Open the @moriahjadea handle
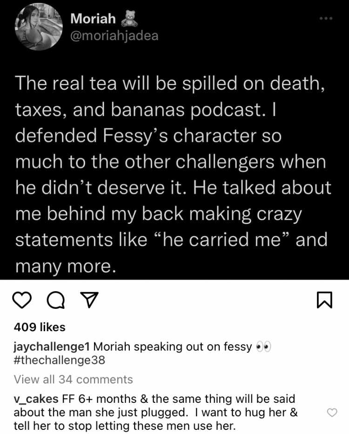Viewport: 349px width, 434px height. coord(114,36)
